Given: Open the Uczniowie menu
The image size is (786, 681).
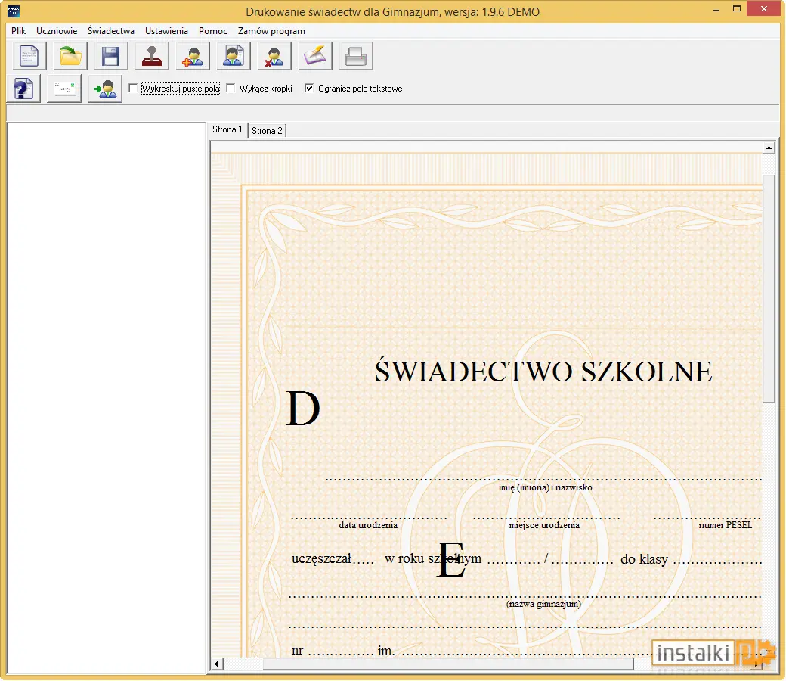Looking at the screenshot, I should [x=57, y=30].
